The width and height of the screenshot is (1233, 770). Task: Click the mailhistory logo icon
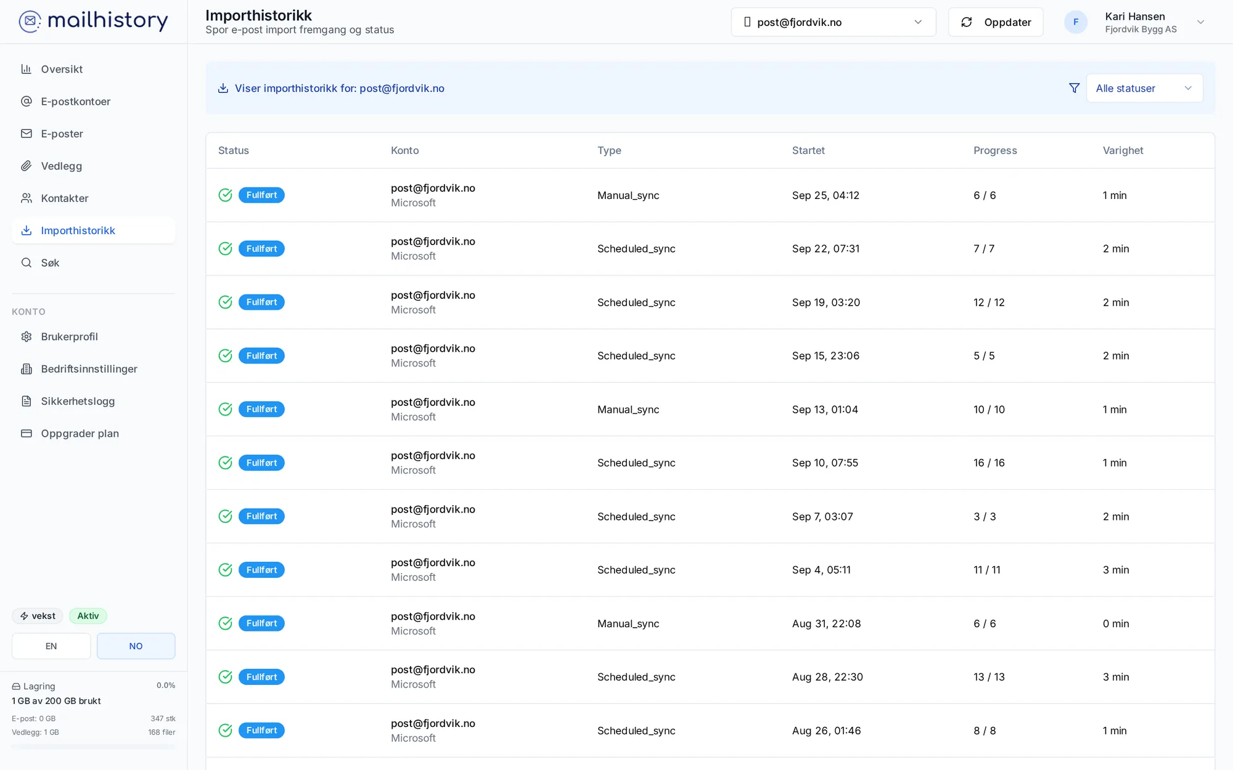click(x=30, y=22)
